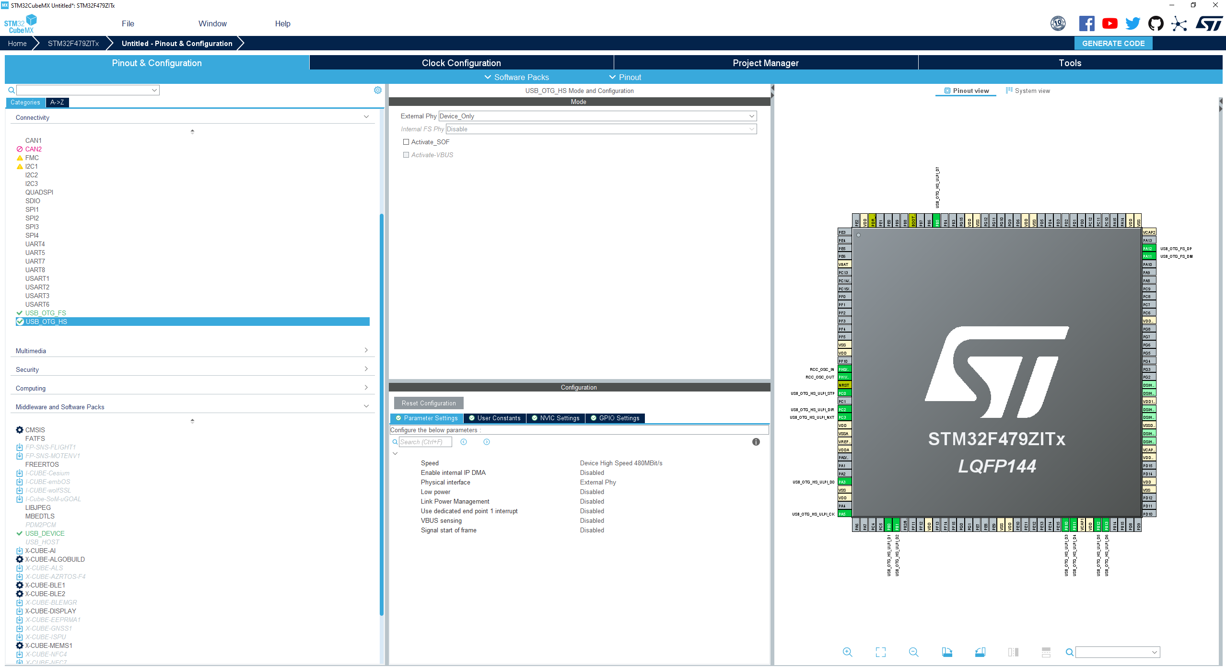Toggle USB_OTG_HS peripheral selection checkmark
Image resolution: width=1226 pixels, height=668 pixels.
tap(20, 322)
